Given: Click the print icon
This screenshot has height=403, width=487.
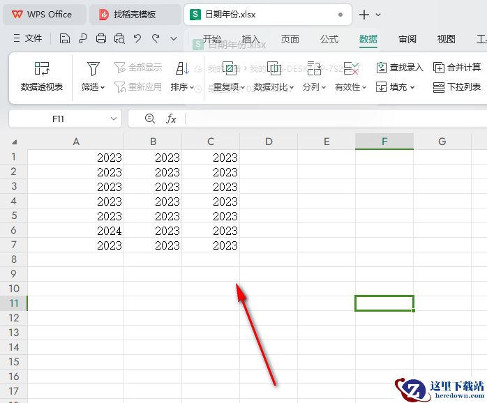Looking at the screenshot, I should click(101, 38).
